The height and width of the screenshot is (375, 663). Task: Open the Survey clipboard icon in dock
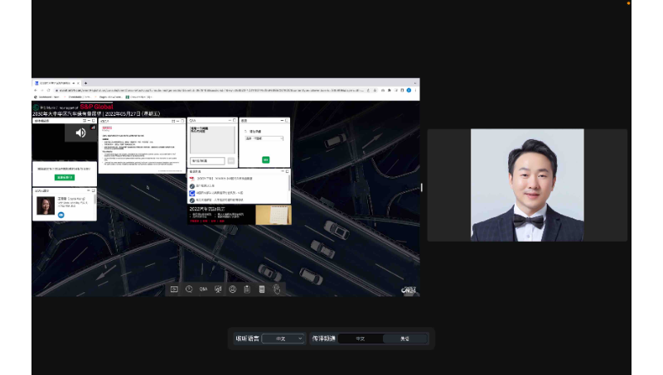tap(247, 289)
